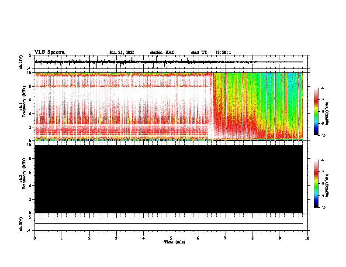
Task: Click the ch.2 spectrogram color scale bar
Action: [316, 184]
